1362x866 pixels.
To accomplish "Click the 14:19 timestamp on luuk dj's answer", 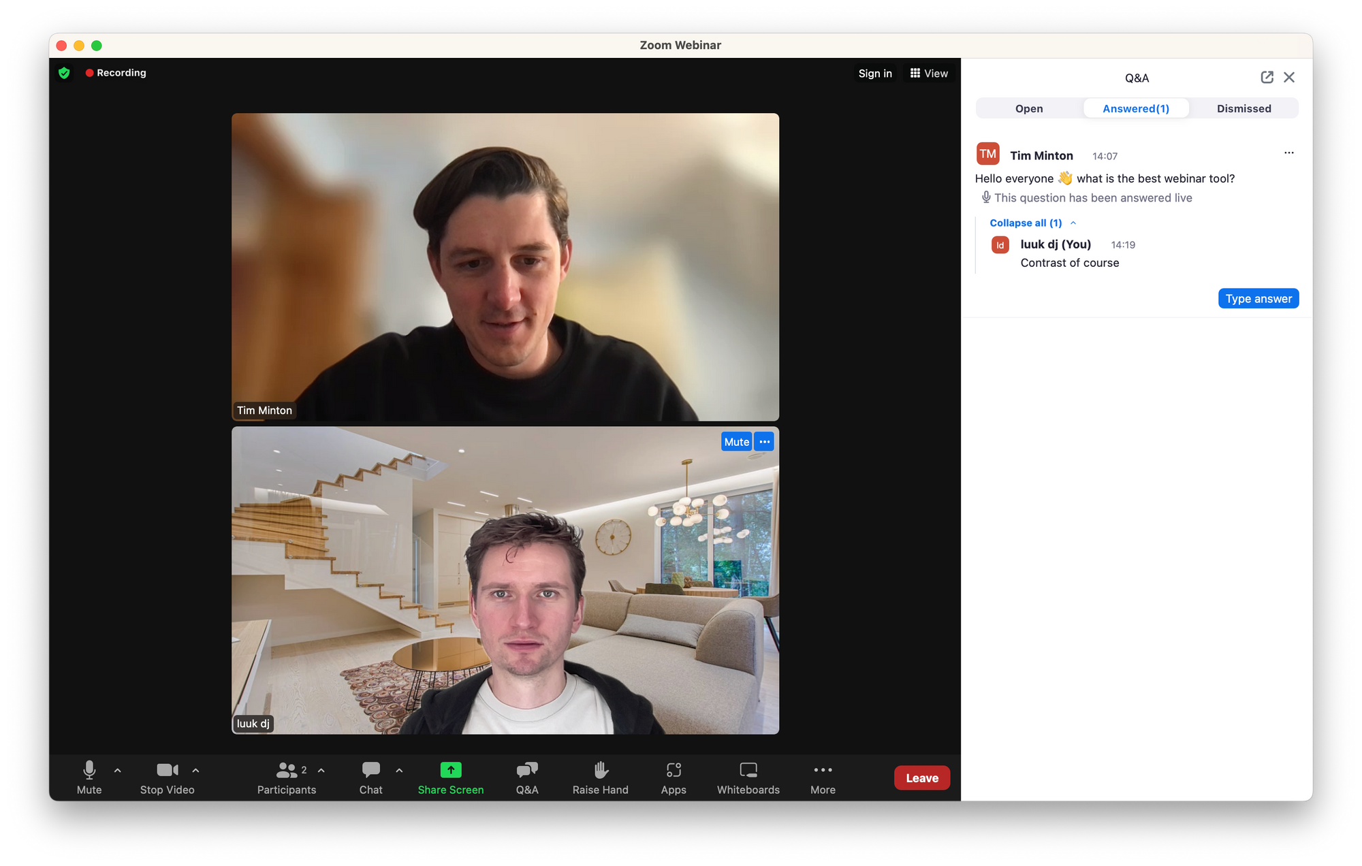I will (x=1123, y=245).
